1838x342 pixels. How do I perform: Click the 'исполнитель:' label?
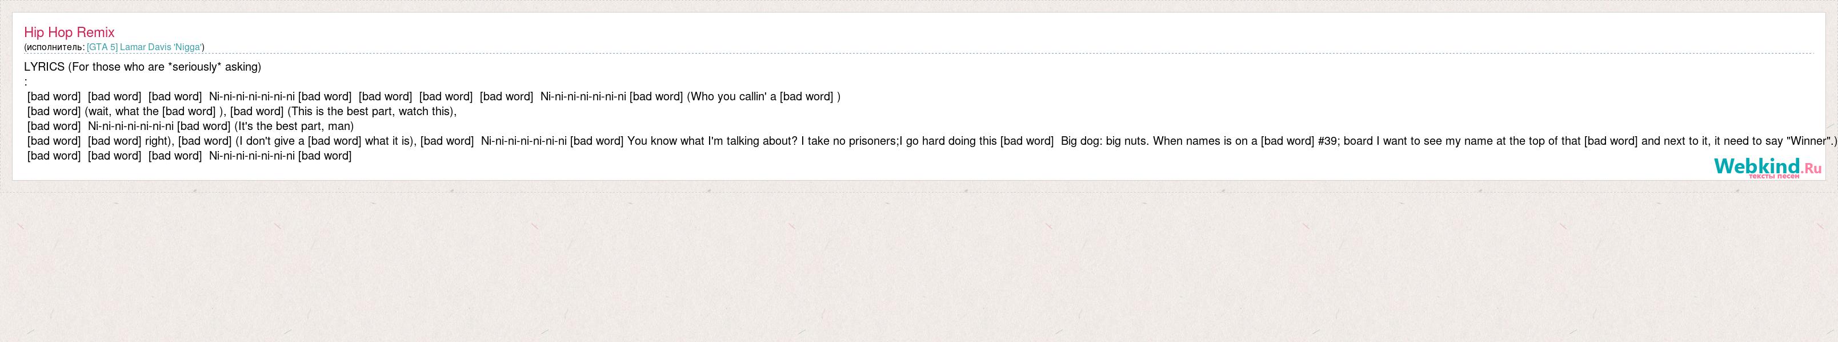(55, 47)
